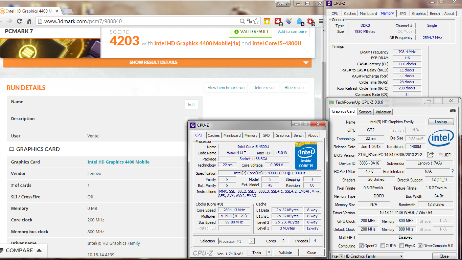Open a new Chrome tab
Screen dimensions: 462x260
click(x=68, y=11)
